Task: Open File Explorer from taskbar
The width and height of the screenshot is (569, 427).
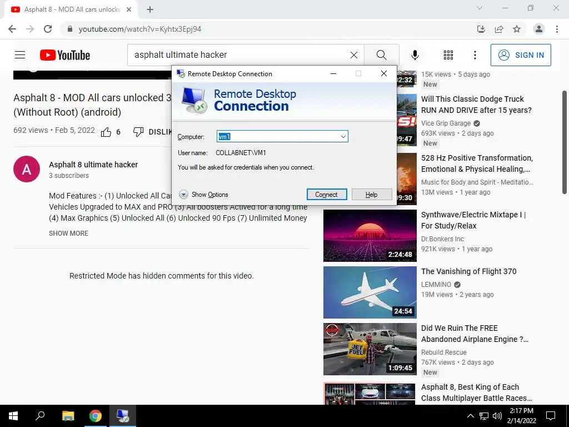Action: [68, 416]
